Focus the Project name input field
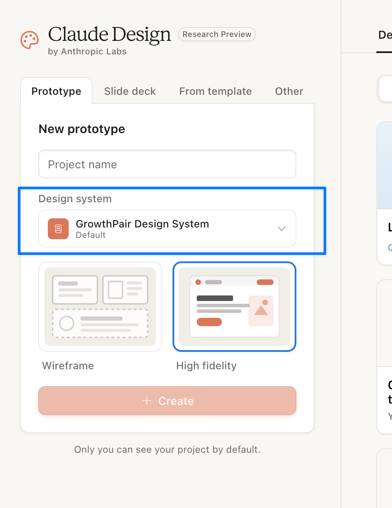392x508 pixels. (x=167, y=164)
